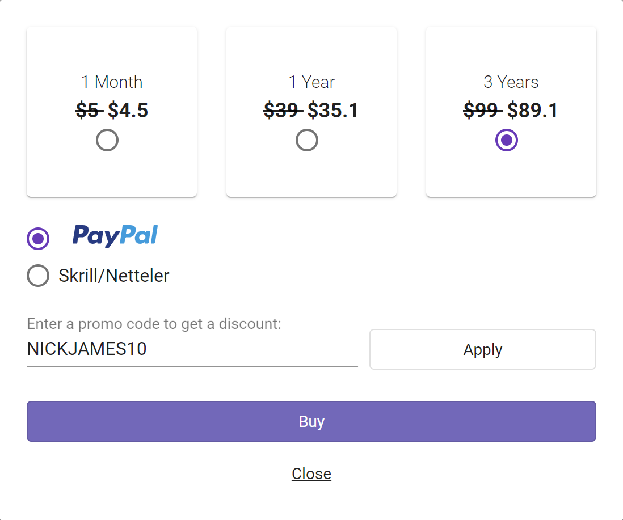Image resolution: width=623 pixels, height=520 pixels.
Task: Click the $4.5 discounted price
Action: [x=128, y=111]
